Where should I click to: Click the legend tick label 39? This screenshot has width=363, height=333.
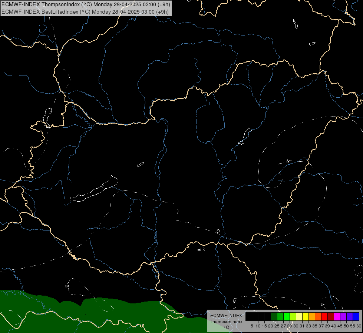(327, 326)
